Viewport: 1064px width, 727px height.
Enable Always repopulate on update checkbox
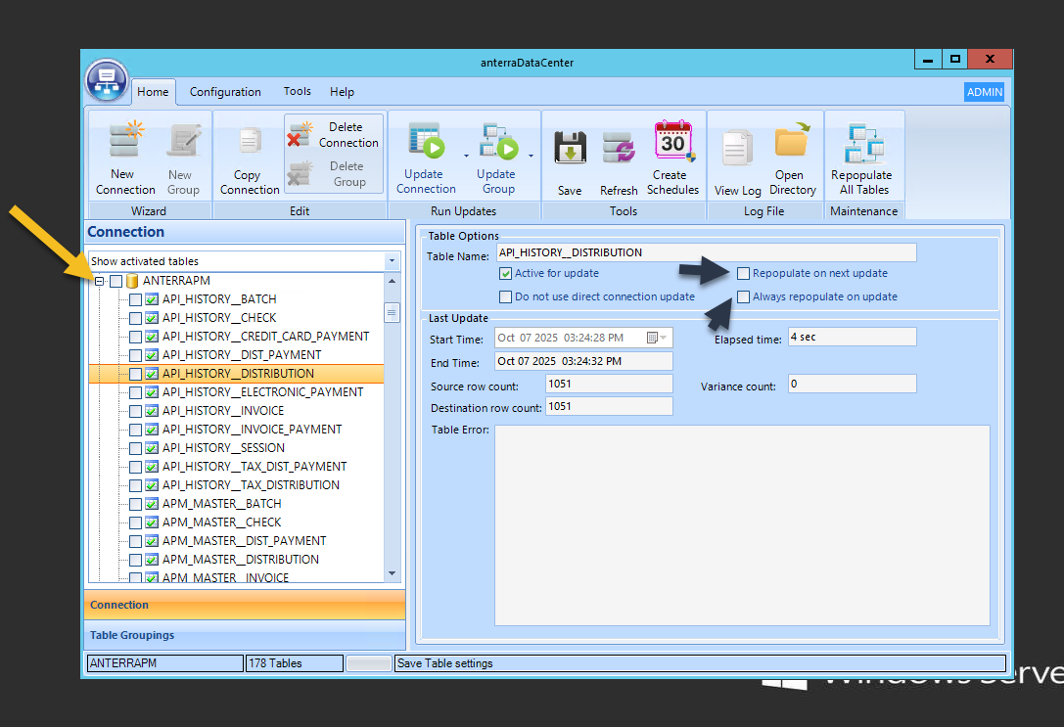(x=744, y=297)
